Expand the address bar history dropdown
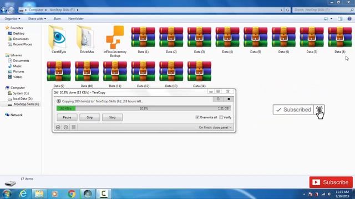 point(281,10)
